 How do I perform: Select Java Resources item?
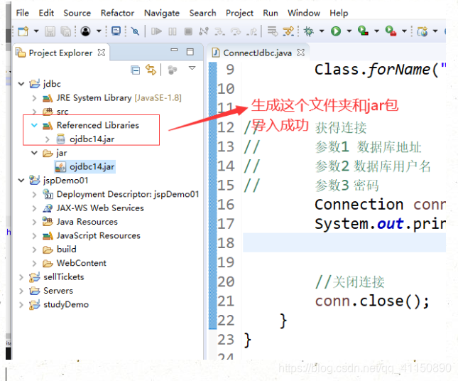click(x=80, y=222)
